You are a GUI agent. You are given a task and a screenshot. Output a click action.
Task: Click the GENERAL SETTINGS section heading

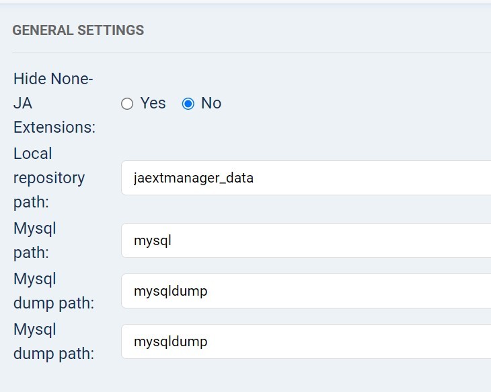click(x=78, y=30)
